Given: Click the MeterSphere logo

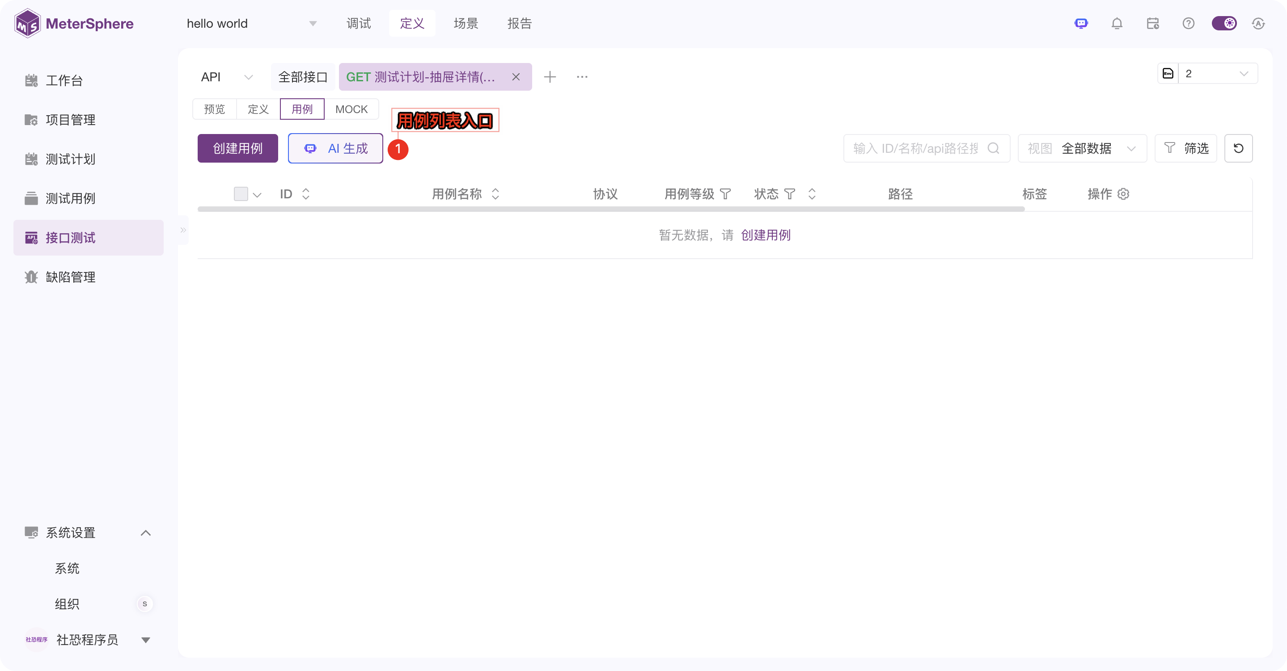Looking at the screenshot, I should point(74,24).
